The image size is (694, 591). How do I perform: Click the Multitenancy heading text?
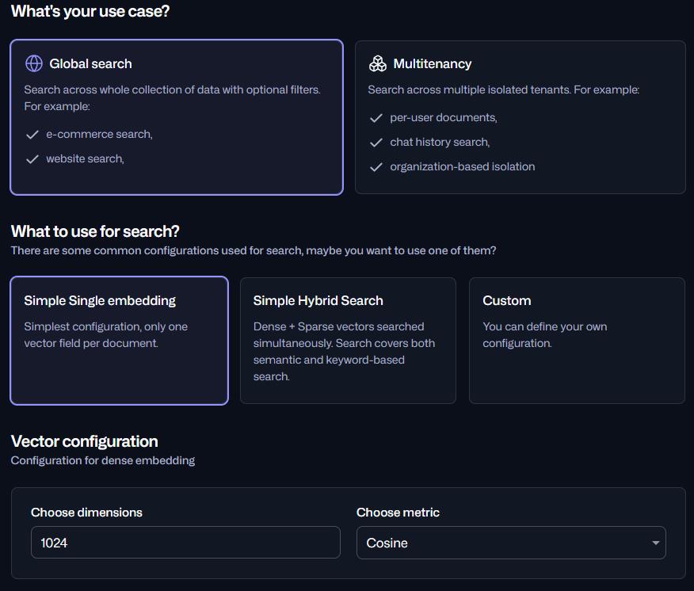432,63
